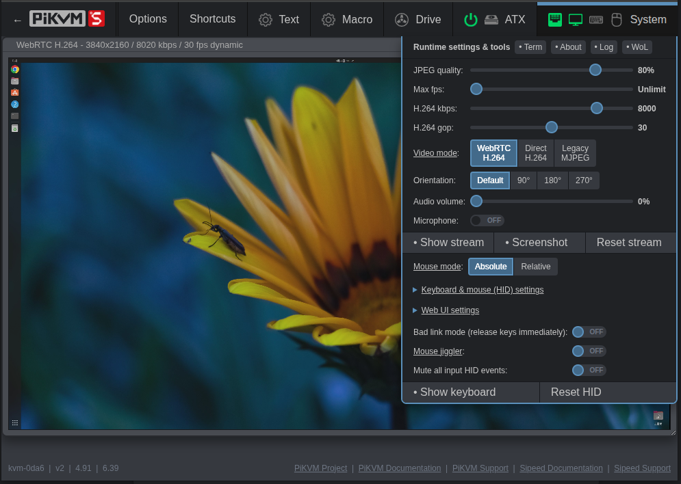The image size is (681, 484).
Task: Toggle Mute all input HID events
Action: (589, 370)
